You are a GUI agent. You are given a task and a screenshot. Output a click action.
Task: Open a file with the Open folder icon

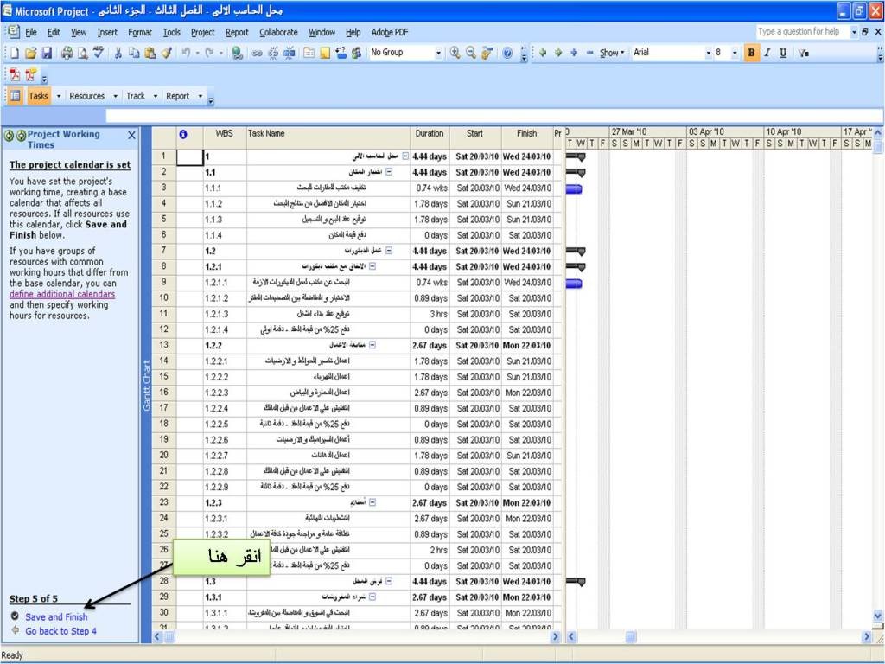tap(30, 53)
